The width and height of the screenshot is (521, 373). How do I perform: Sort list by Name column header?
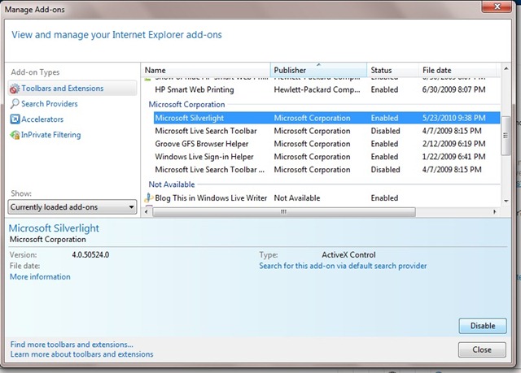(x=205, y=70)
